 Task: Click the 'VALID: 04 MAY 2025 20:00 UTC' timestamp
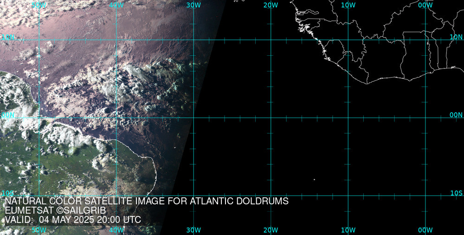73,220
